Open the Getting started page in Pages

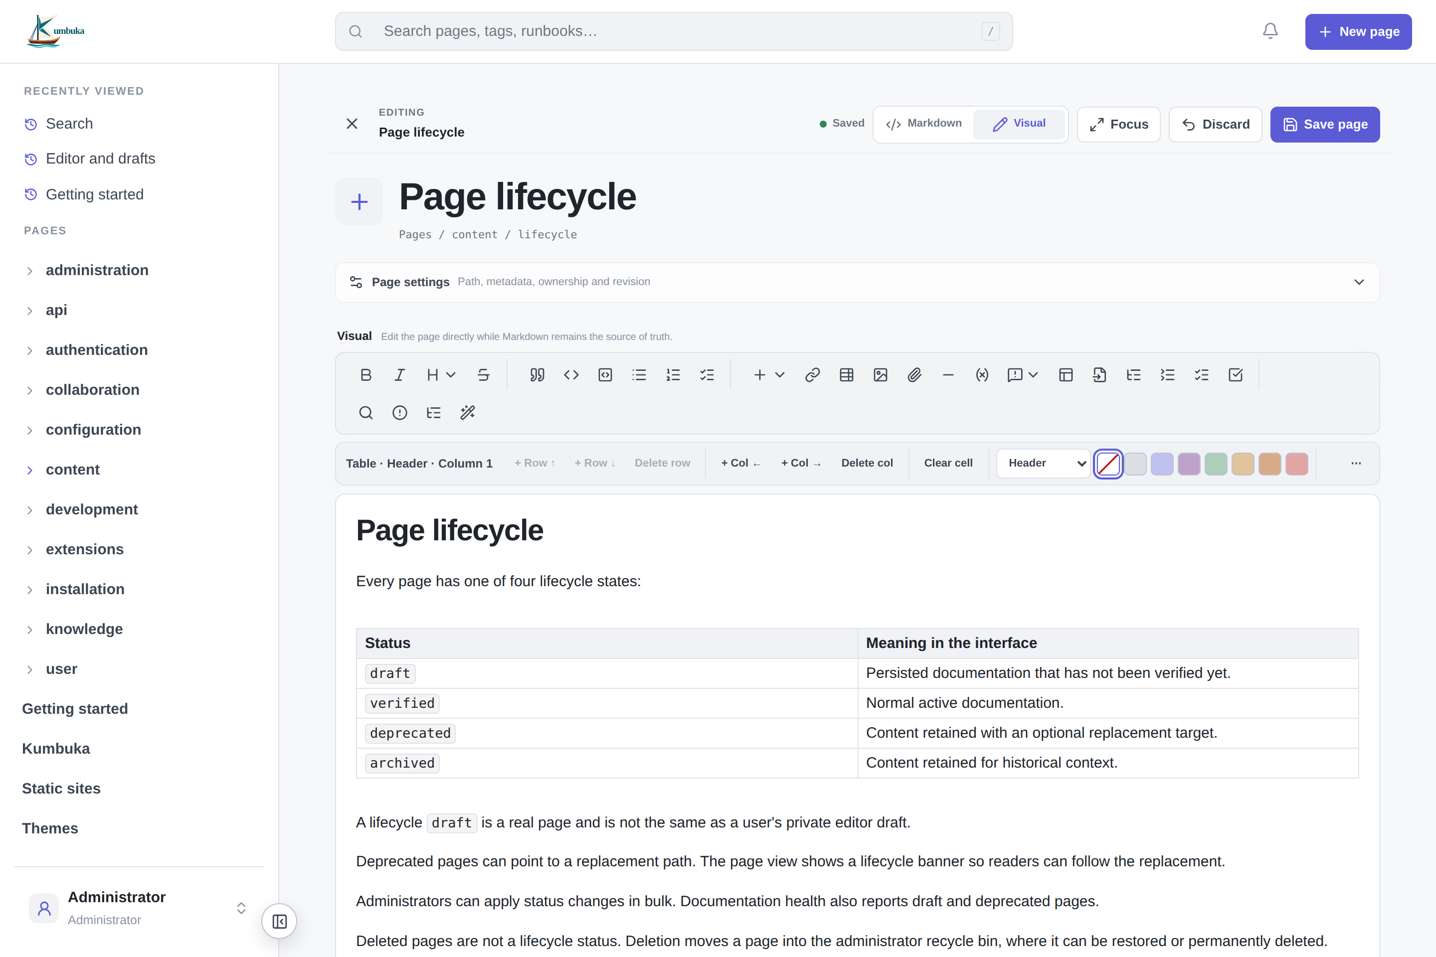75,709
